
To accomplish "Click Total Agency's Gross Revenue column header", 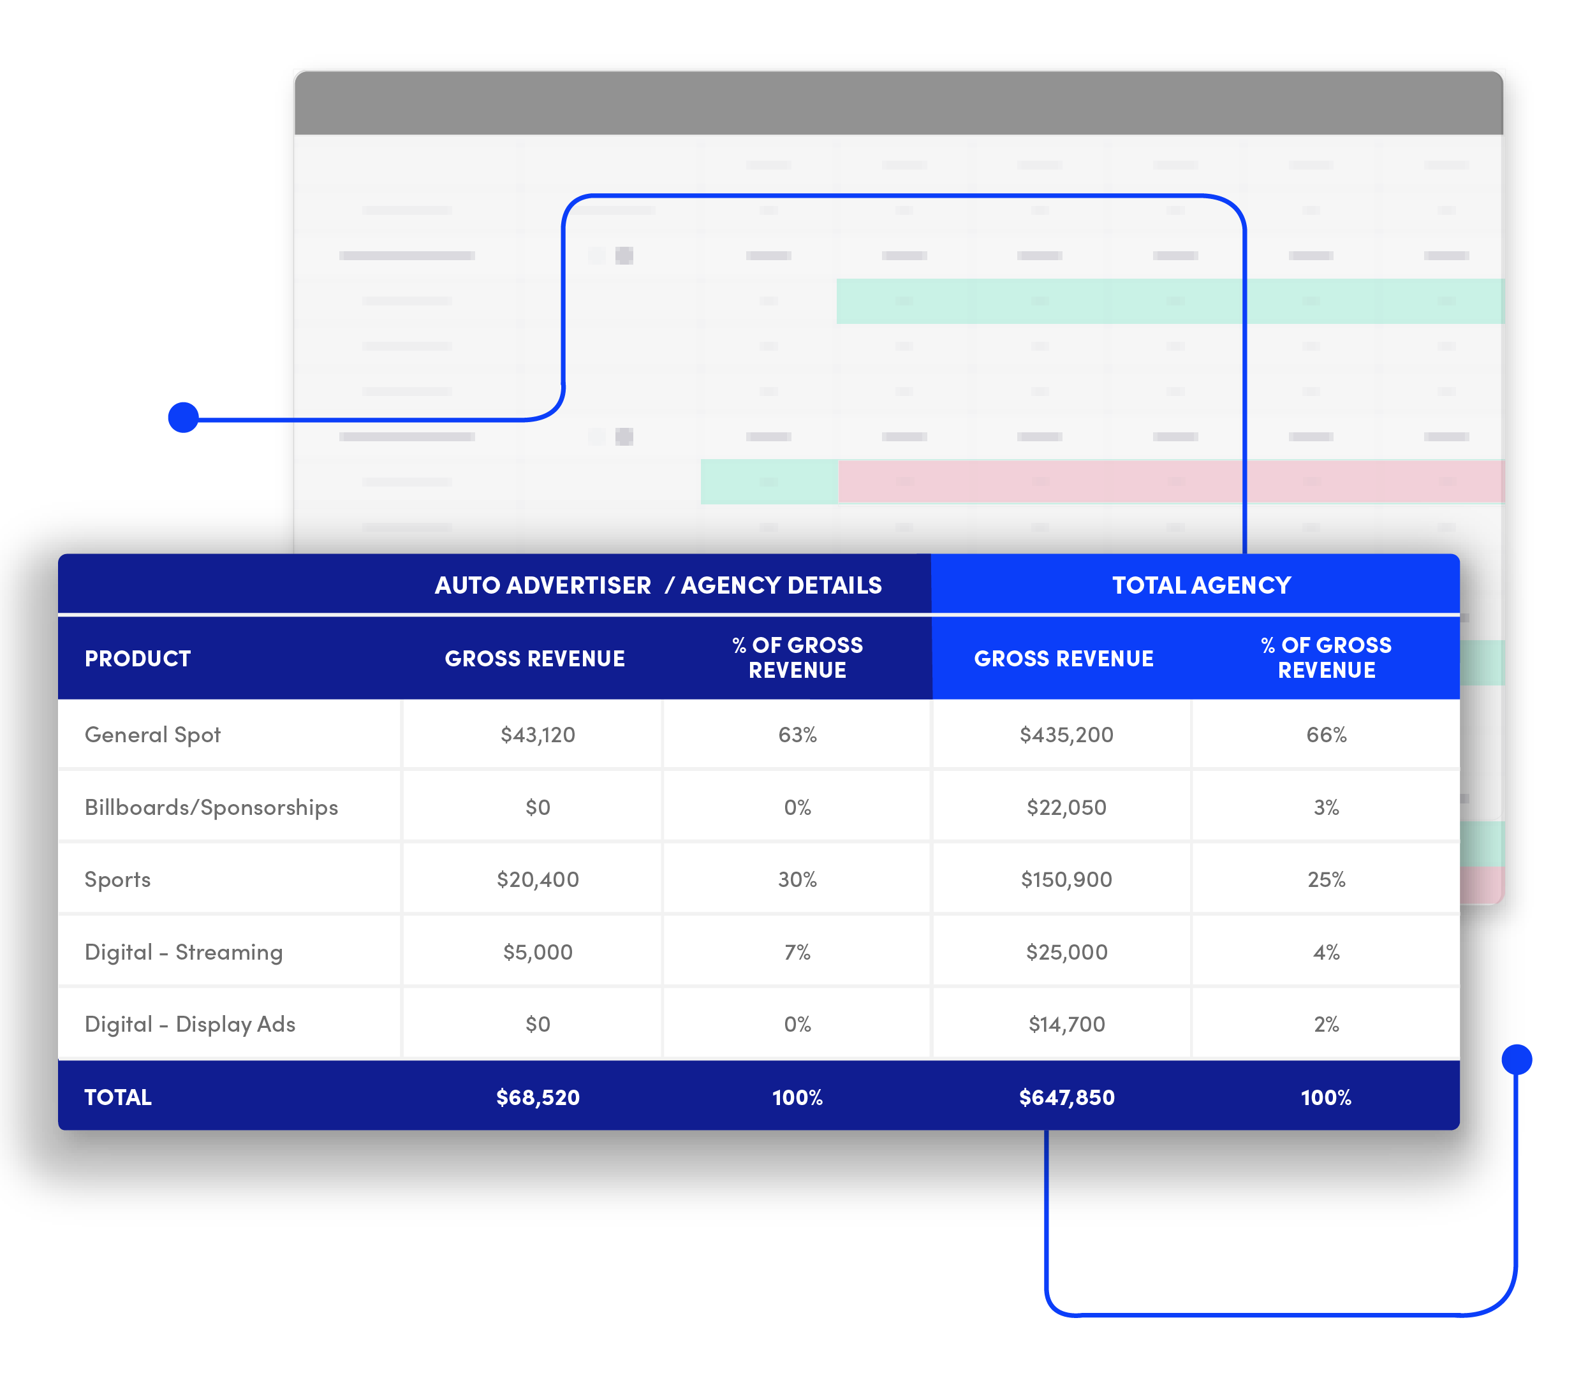I will 1063,658.
